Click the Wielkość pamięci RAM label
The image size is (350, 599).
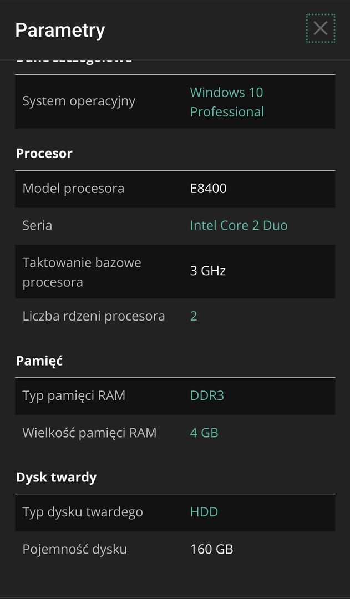(89, 433)
